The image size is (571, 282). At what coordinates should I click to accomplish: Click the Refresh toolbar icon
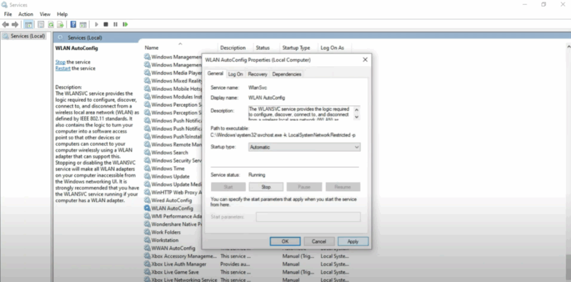point(51,24)
